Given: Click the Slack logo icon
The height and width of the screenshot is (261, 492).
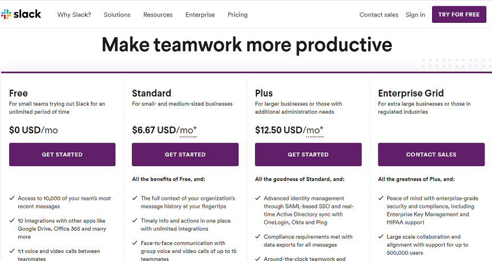Looking at the screenshot, I should click(6, 14).
